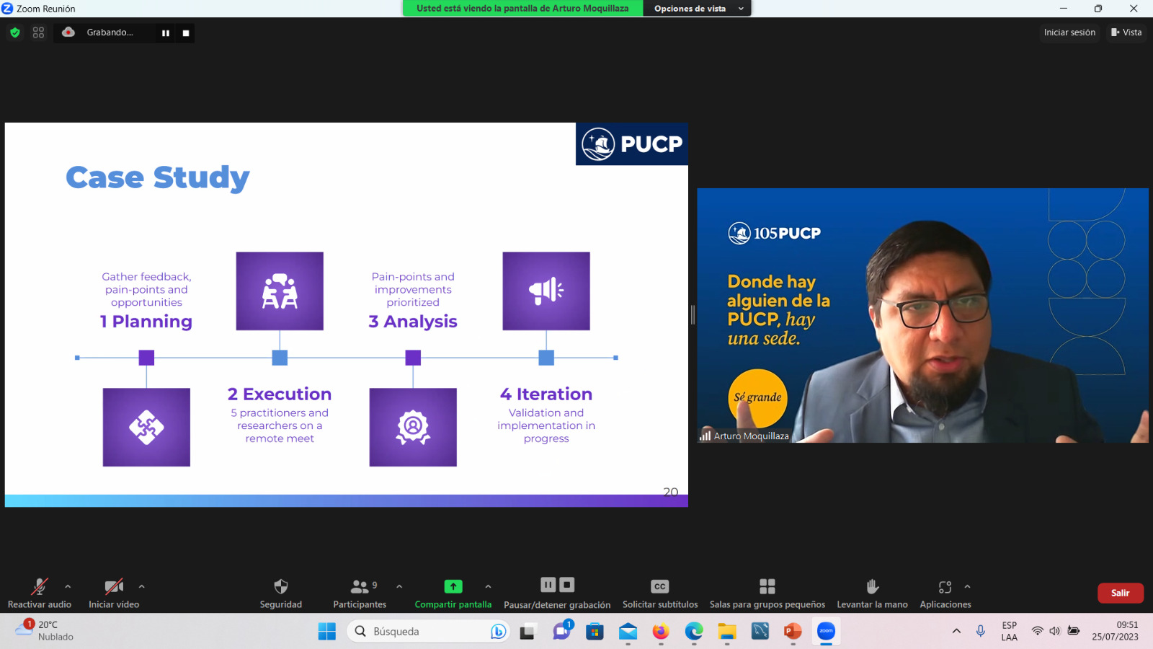Open Salas para grupos pequeños

[x=767, y=587]
